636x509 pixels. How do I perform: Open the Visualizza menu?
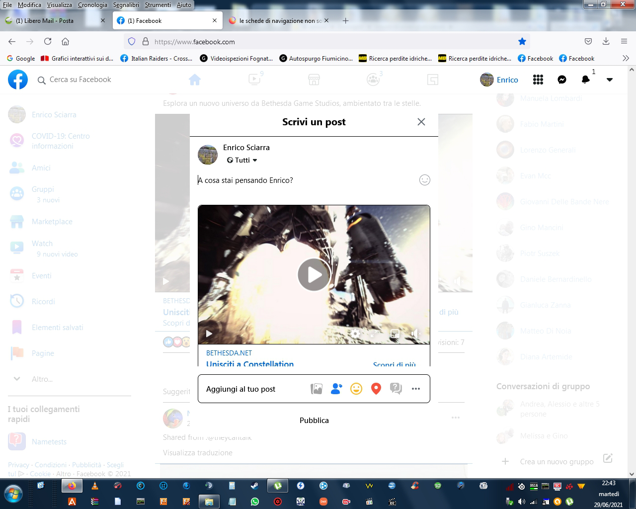(60, 4)
